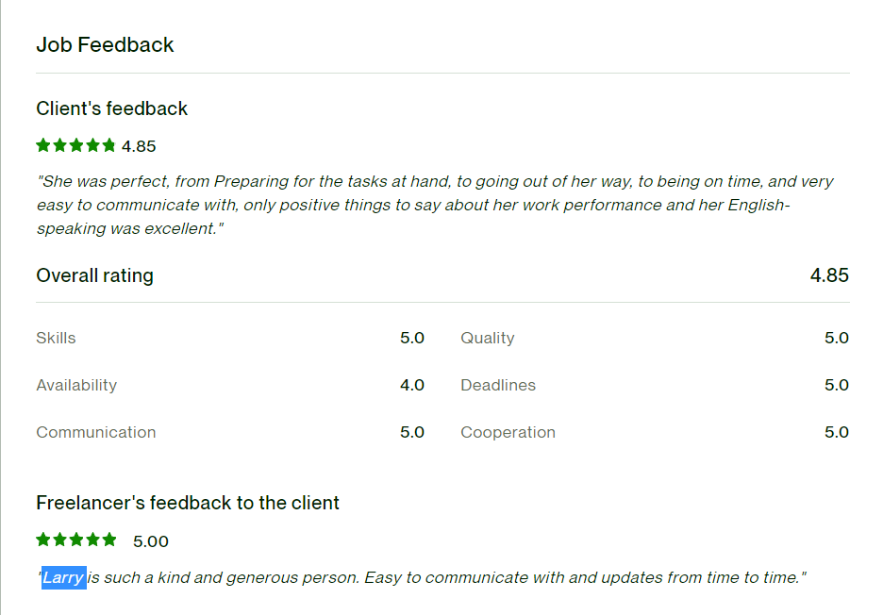
Task: Click the Availability score of 4.0
Action: (x=411, y=385)
